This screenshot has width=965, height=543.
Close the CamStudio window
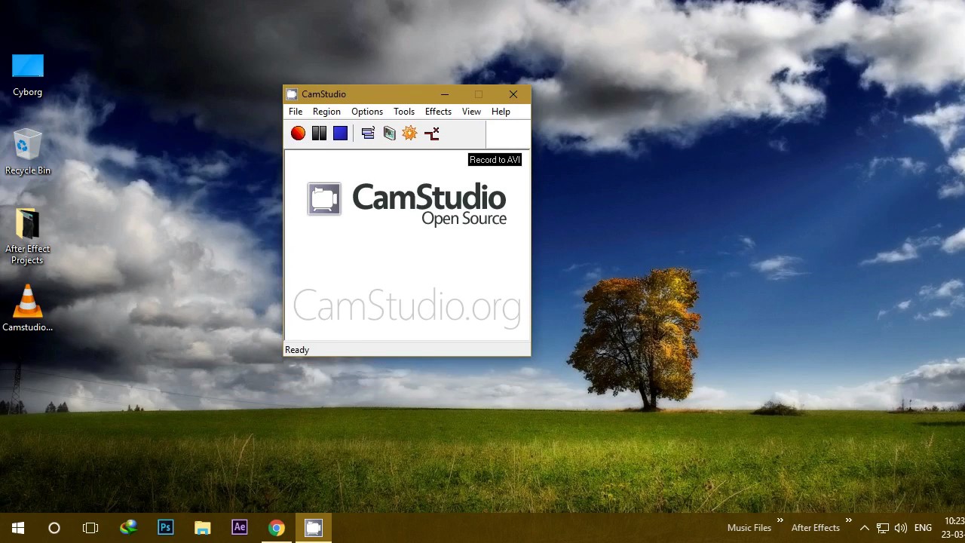[513, 94]
